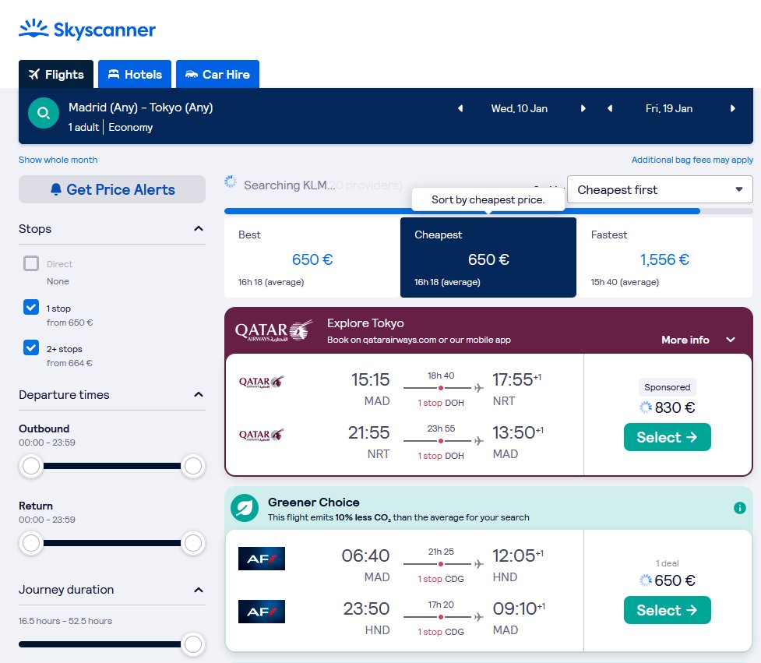Click the Outbound slider left handle
Image resolution: width=761 pixels, height=663 pixels.
[31, 466]
